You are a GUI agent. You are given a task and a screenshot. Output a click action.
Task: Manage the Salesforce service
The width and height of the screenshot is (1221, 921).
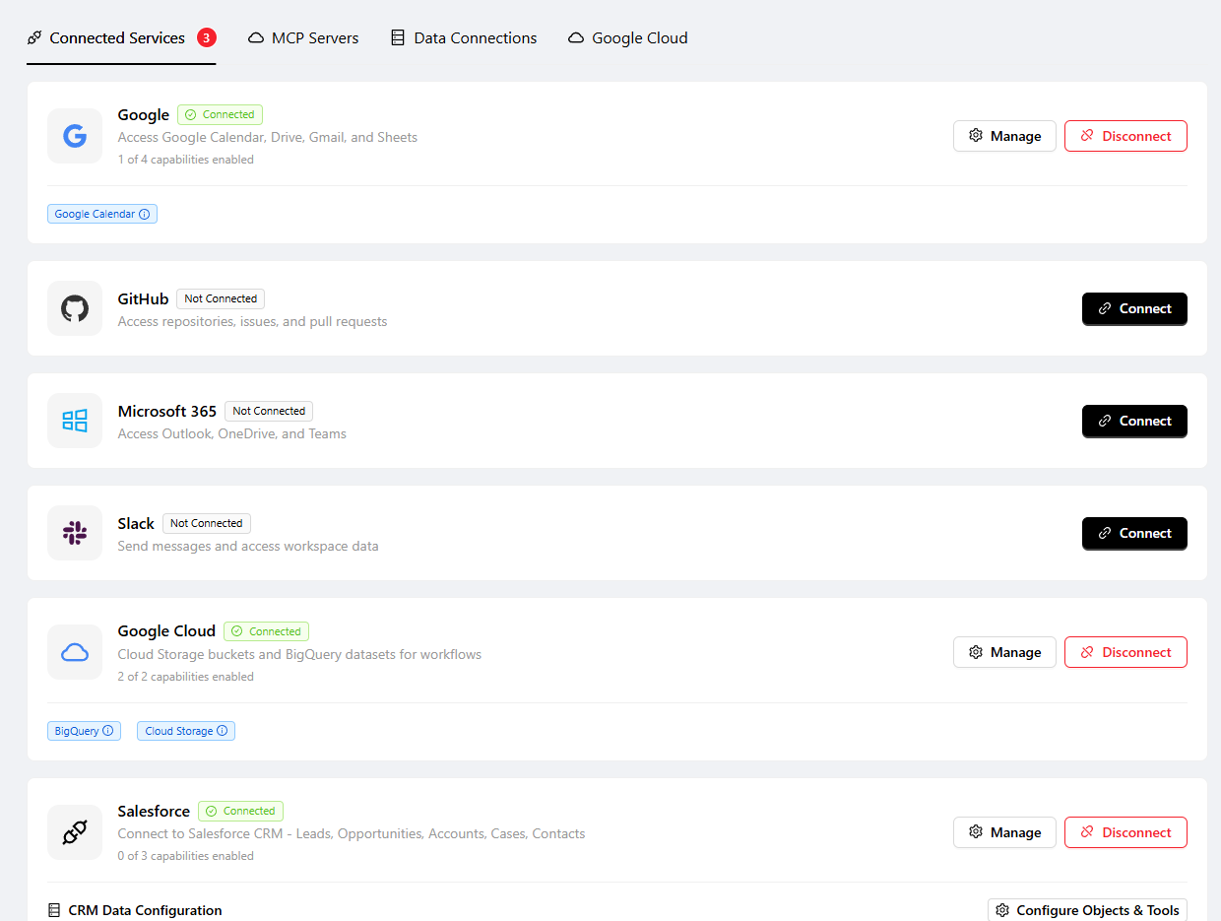pos(1004,832)
